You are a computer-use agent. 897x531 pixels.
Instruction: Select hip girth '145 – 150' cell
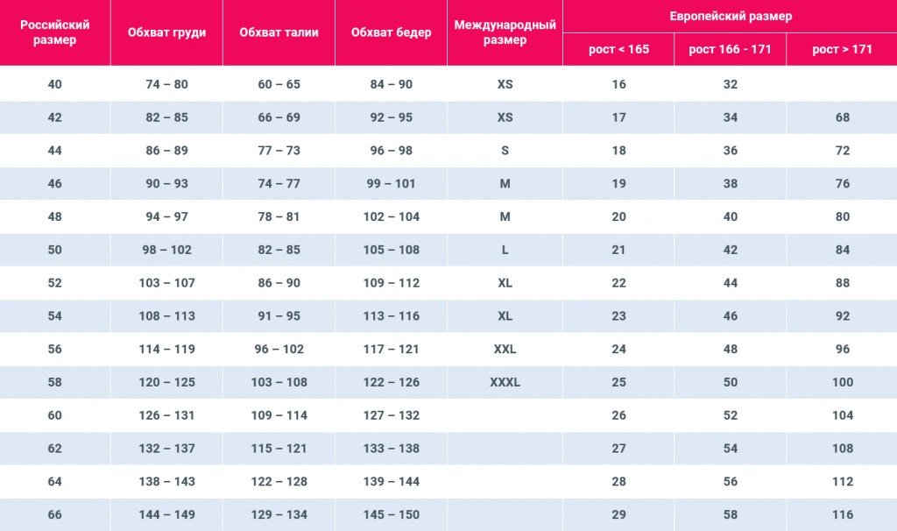point(391,514)
